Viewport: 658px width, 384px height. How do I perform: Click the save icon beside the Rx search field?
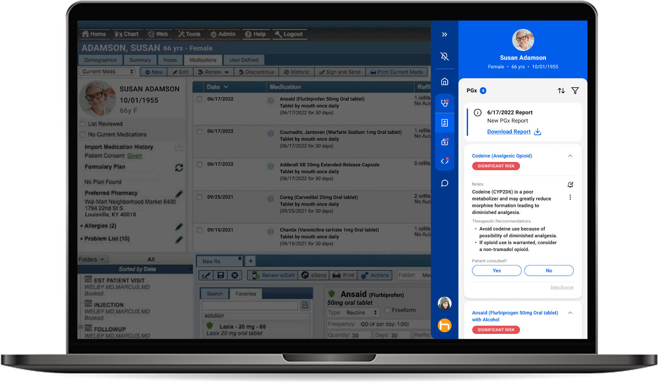[305, 305]
